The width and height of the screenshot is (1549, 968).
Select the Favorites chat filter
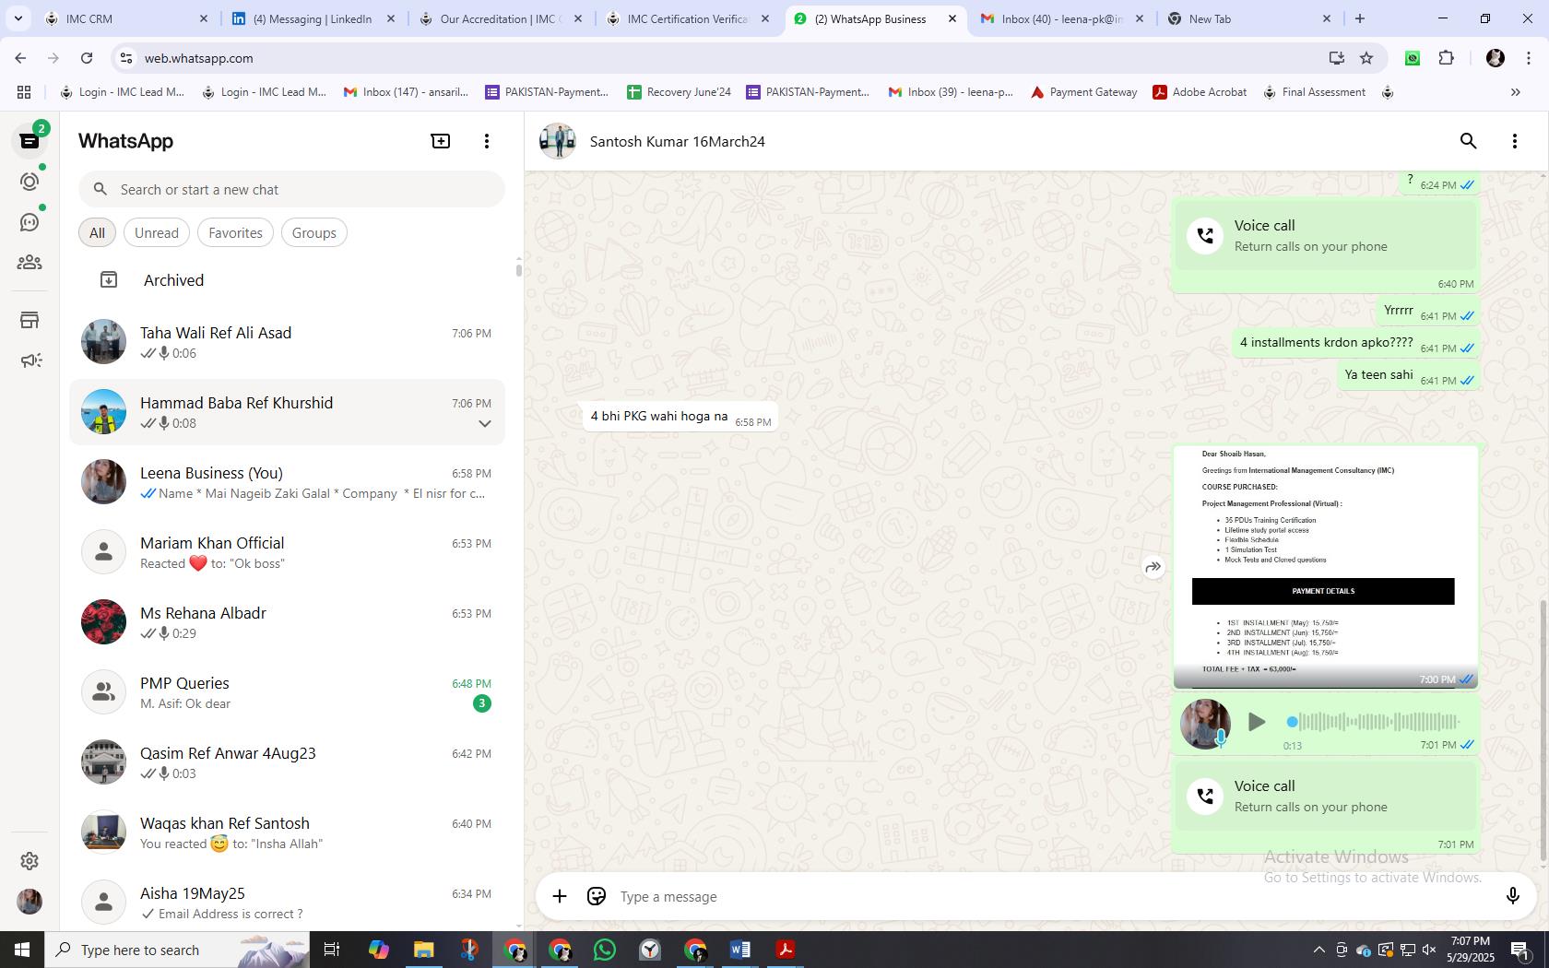pos(235,232)
